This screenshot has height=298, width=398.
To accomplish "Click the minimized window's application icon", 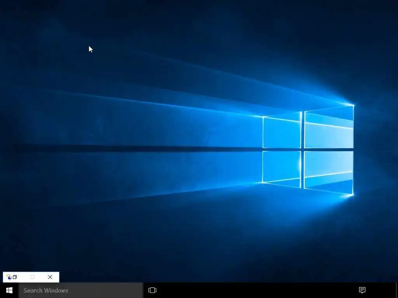I will pyautogui.click(x=9, y=277).
